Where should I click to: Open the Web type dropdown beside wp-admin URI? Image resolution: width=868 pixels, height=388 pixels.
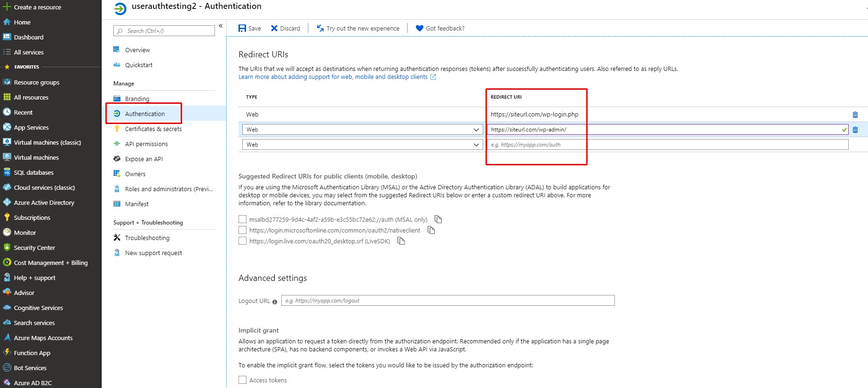point(362,130)
